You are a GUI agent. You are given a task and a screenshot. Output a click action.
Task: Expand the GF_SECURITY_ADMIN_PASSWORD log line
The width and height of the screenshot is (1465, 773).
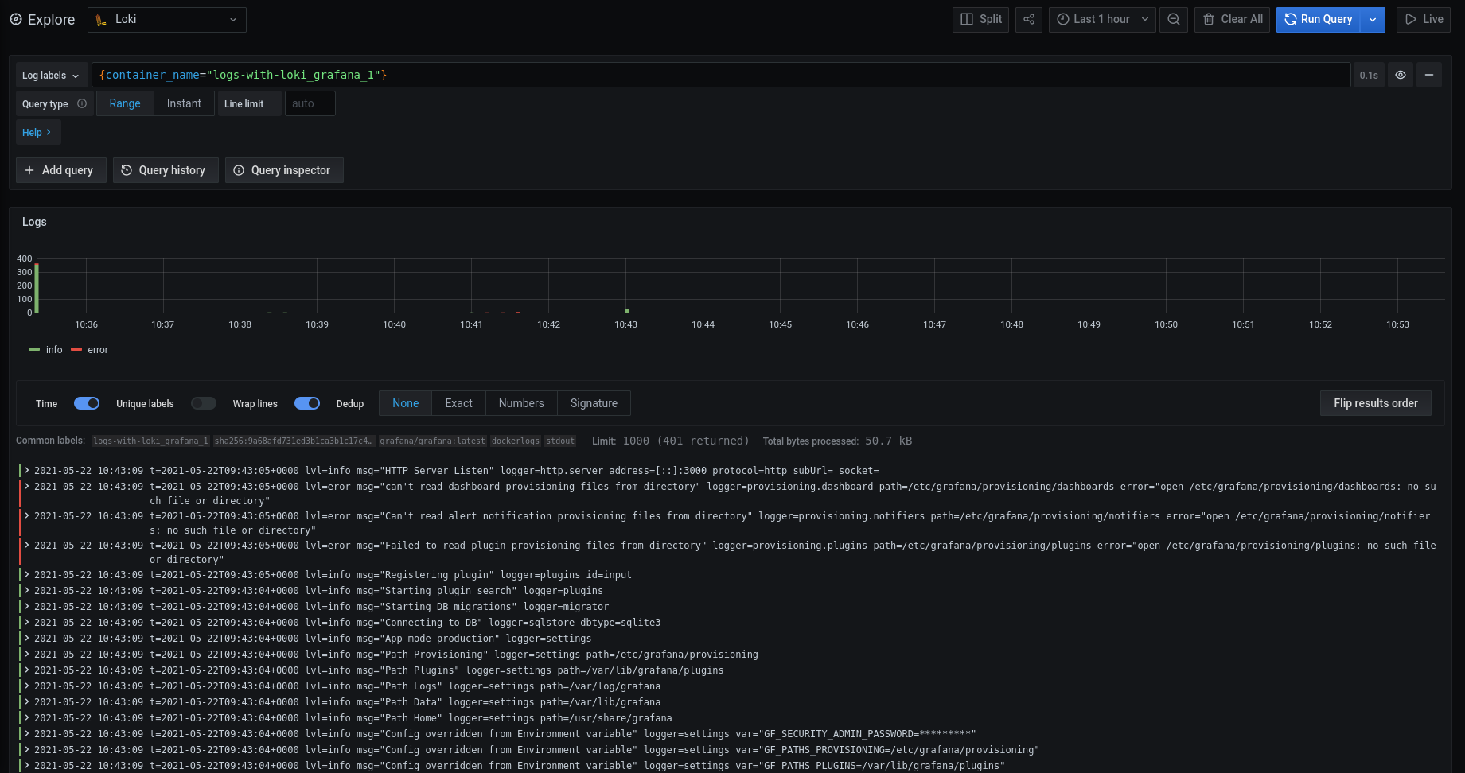(27, 734)
